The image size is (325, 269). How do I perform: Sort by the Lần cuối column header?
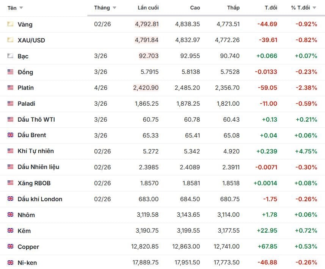[148, 8]
